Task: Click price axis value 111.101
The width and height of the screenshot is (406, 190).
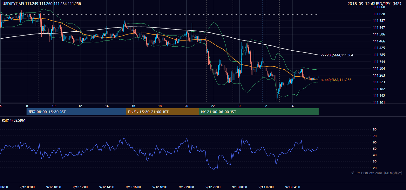Action: 379,103
